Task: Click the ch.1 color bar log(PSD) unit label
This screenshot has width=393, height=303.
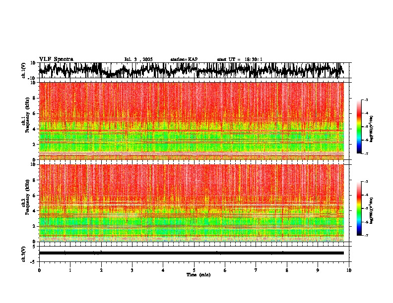Action: tap(372, 129)
